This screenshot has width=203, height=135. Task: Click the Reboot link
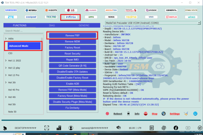[118, 114]
